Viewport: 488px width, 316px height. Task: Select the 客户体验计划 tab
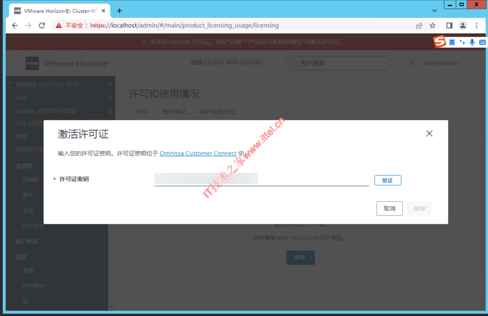click(x=217, y=112)
